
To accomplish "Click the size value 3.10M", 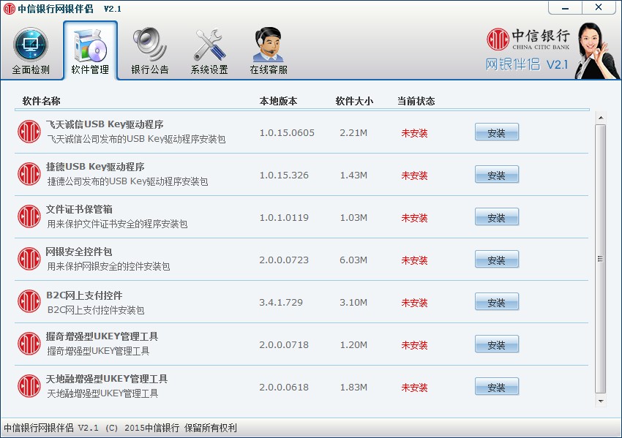I will click(353, 303).
